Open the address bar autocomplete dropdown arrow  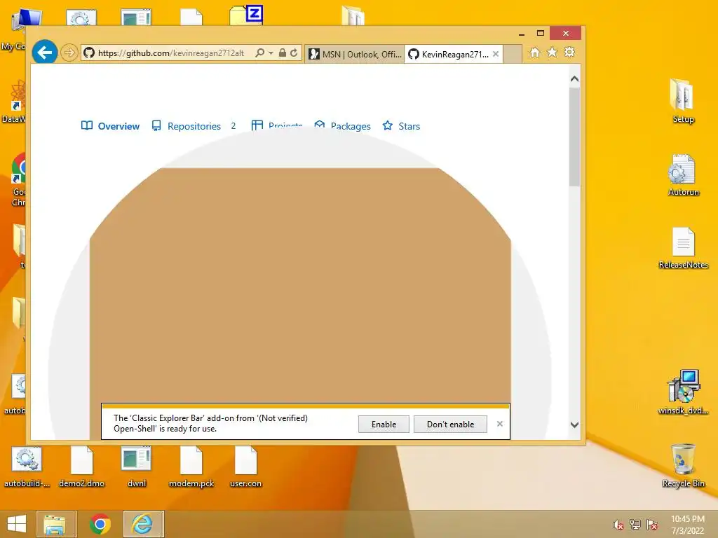(x=271, y=53)
